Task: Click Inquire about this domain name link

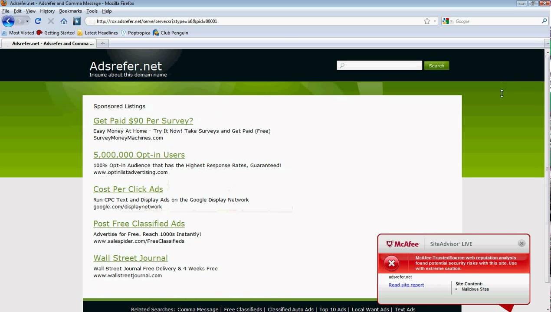Action: click(x=128, y=75)
